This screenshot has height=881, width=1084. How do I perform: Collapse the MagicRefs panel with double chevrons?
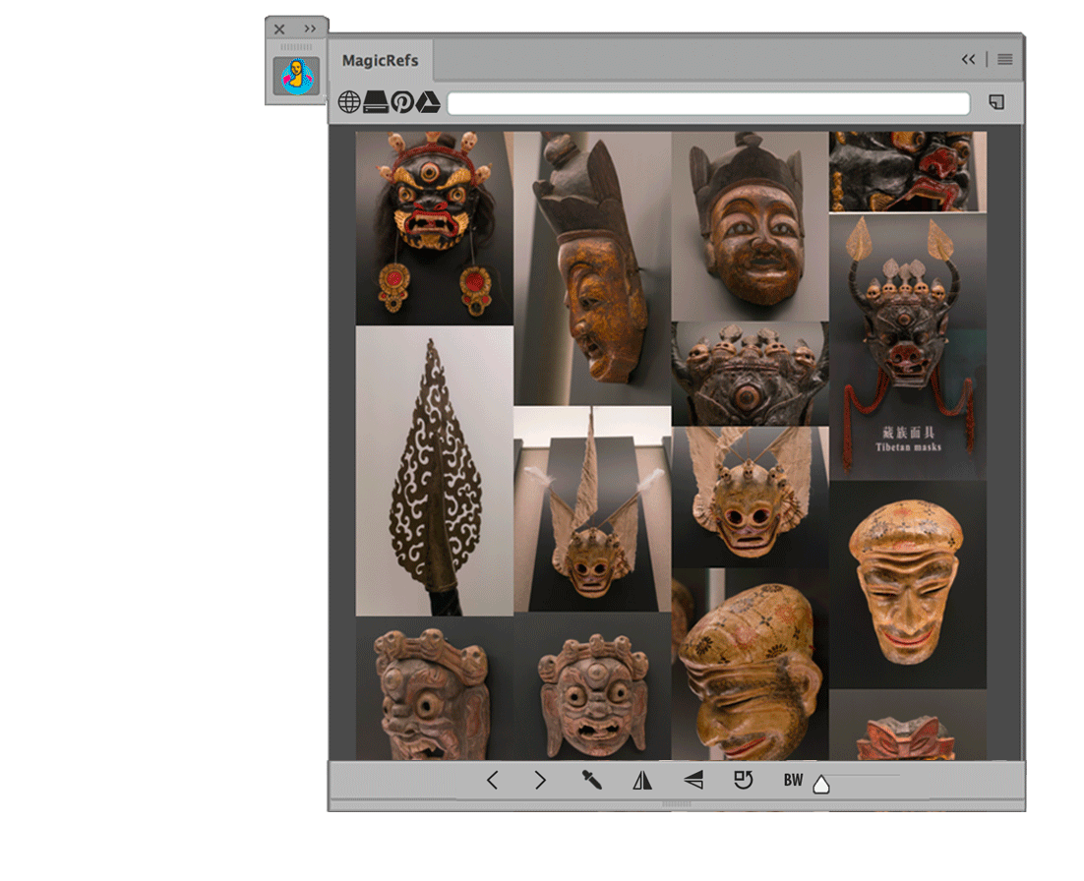[x=969, y=60]
